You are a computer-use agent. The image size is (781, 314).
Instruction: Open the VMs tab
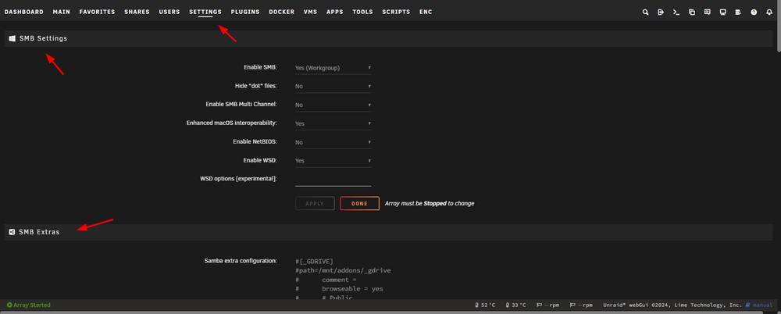(310, 12)
